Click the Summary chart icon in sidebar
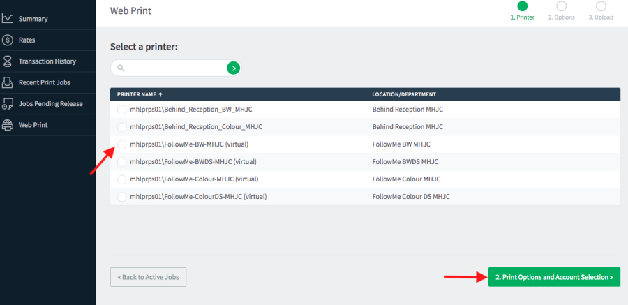Viewport: 628px width, 305px height. click(8, 19)
